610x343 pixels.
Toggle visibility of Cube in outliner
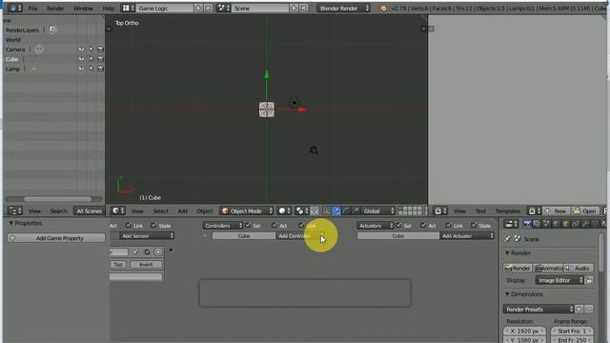point(81,59)
